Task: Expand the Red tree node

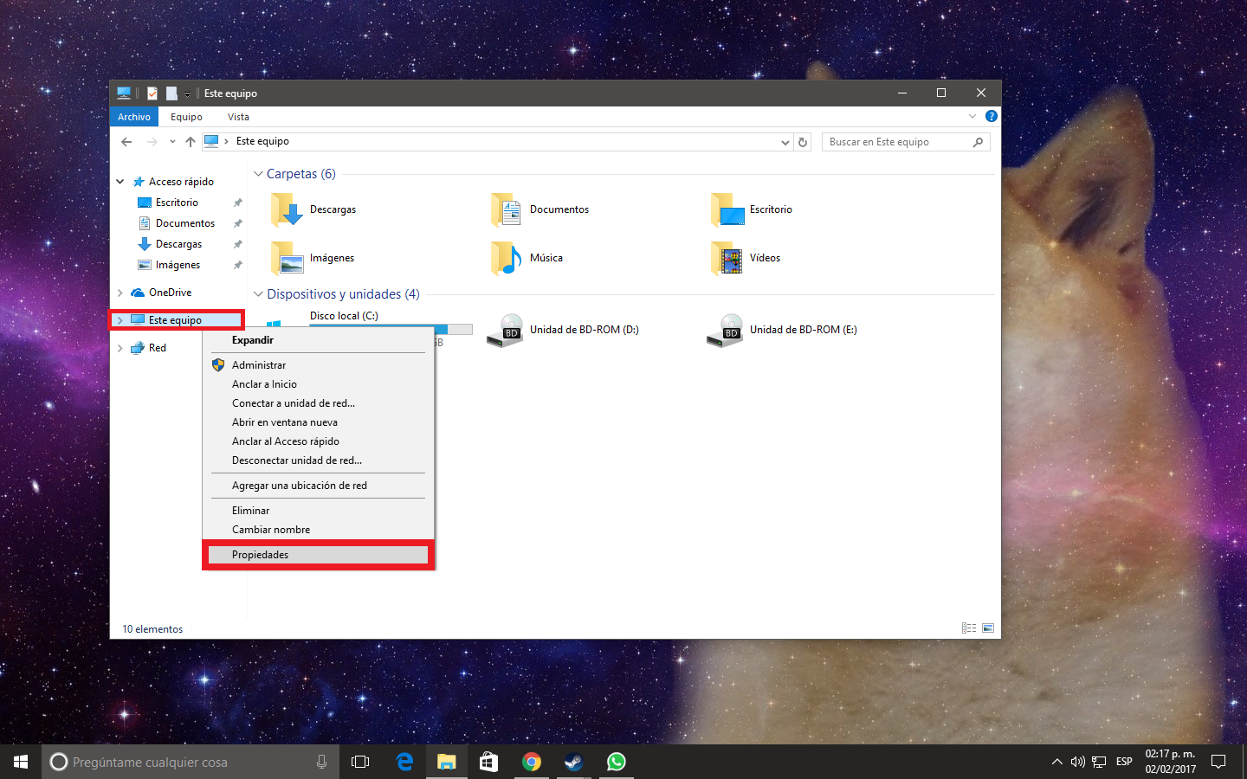Action: (120, 348)
